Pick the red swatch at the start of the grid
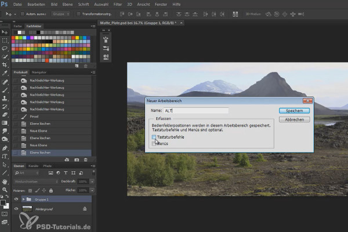The image size is (348, 232). click(x=13, y=38)
